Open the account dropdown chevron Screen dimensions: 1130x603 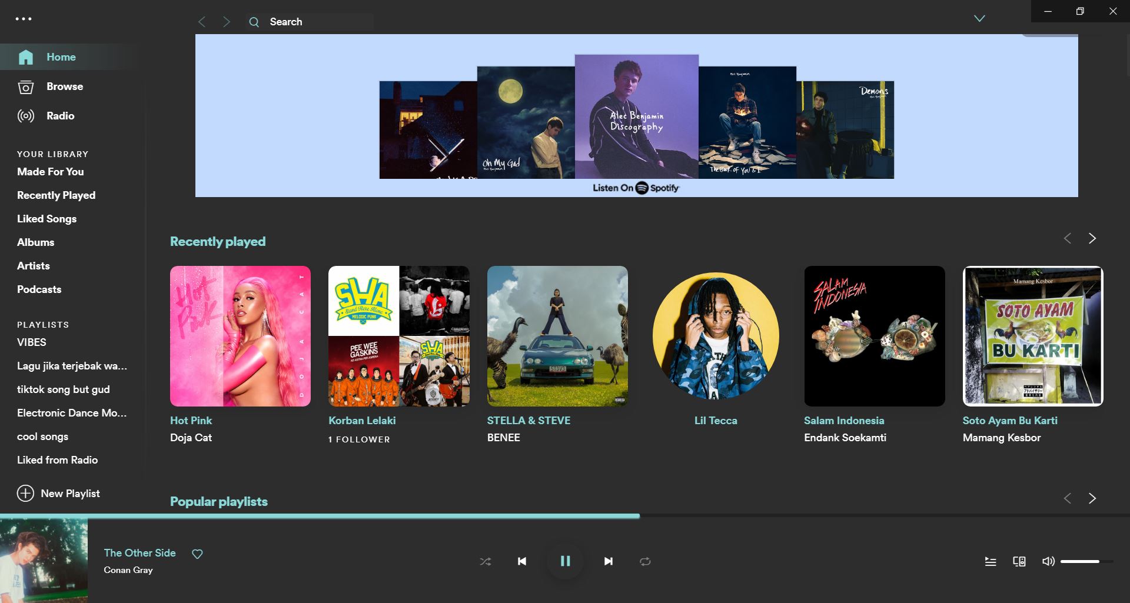979,18
